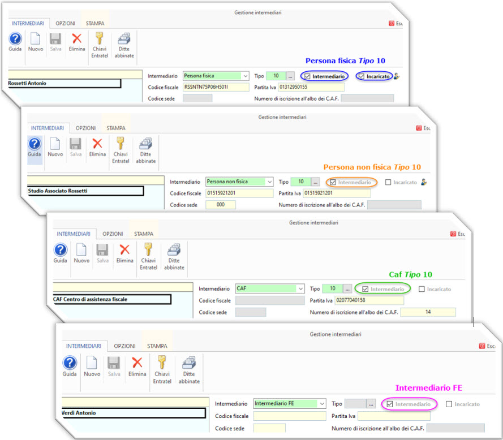Click Esc icon in the Intermediario FE window
Screen dimensions: 503x440
click(x=482, y=346)
